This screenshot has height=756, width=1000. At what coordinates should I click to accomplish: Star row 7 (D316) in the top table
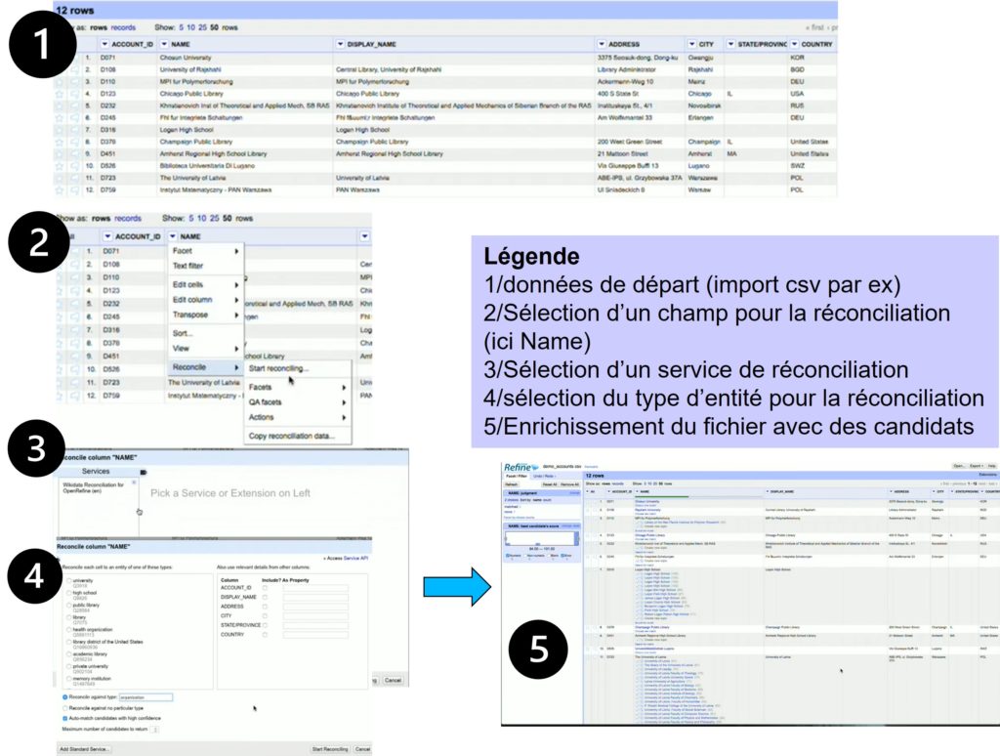tap(60, 130)
